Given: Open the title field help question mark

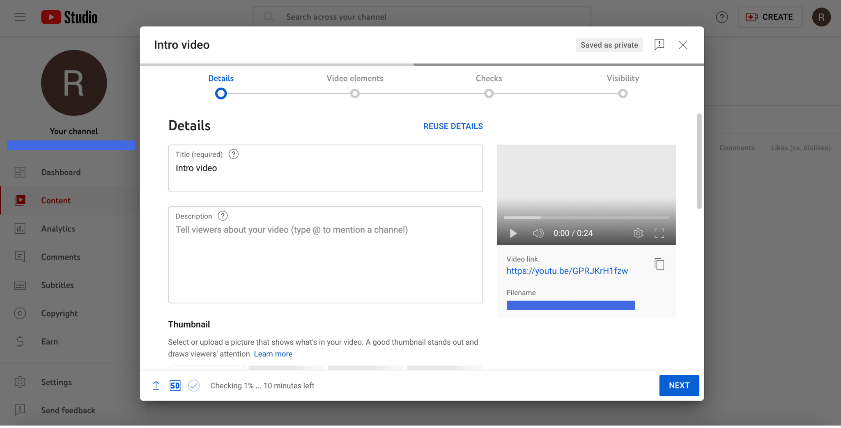Looking at the screenshot, I should click(x=233, y=154).
